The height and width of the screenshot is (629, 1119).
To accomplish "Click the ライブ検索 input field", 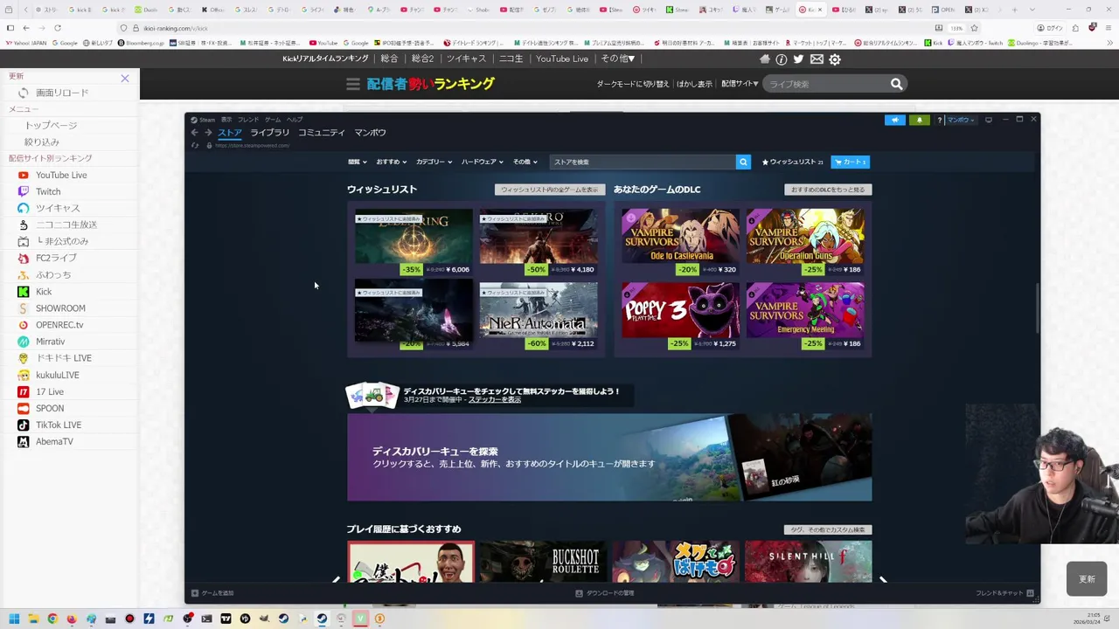I will click(824, 84).
